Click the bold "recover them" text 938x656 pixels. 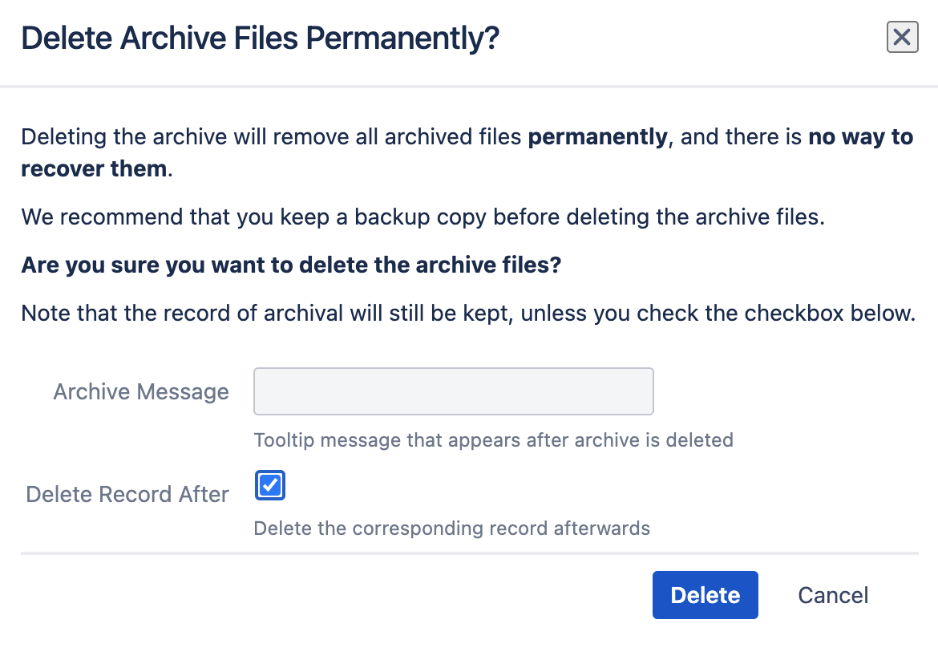pyautogui.click(x=94, y=169)
